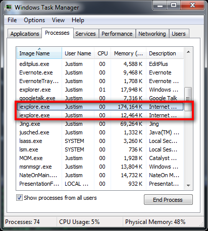208x231 pixels.
Task: Click the 17,948 K memory value
Action: [132, 90]
